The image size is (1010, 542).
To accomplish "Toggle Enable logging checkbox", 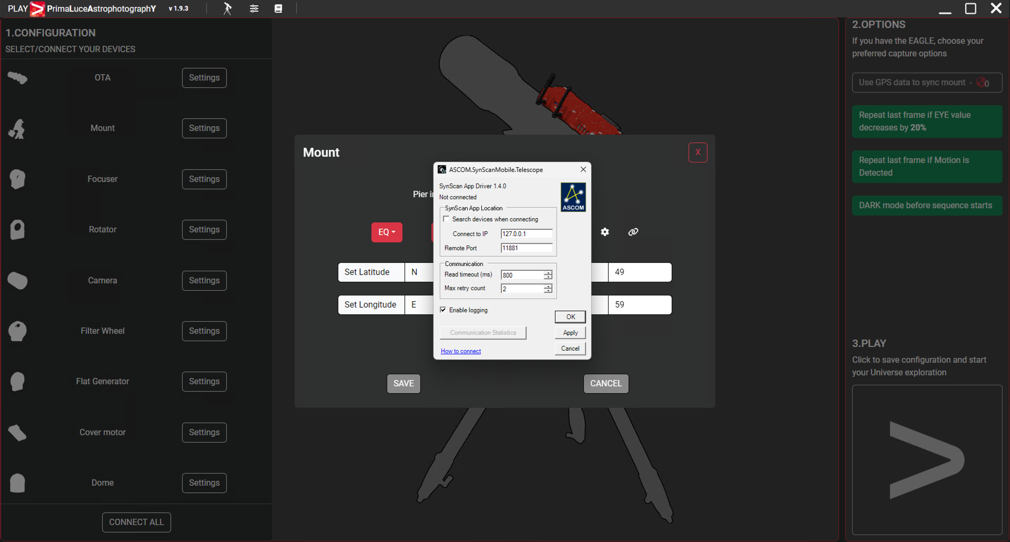I will [443, 310].
